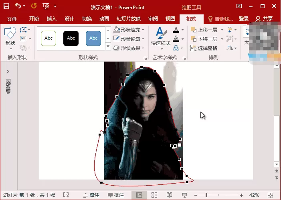281x200 pixels.
Task: Expand the 缩略图 thumbnail pane arrow
Action: (x=8, y=71)
